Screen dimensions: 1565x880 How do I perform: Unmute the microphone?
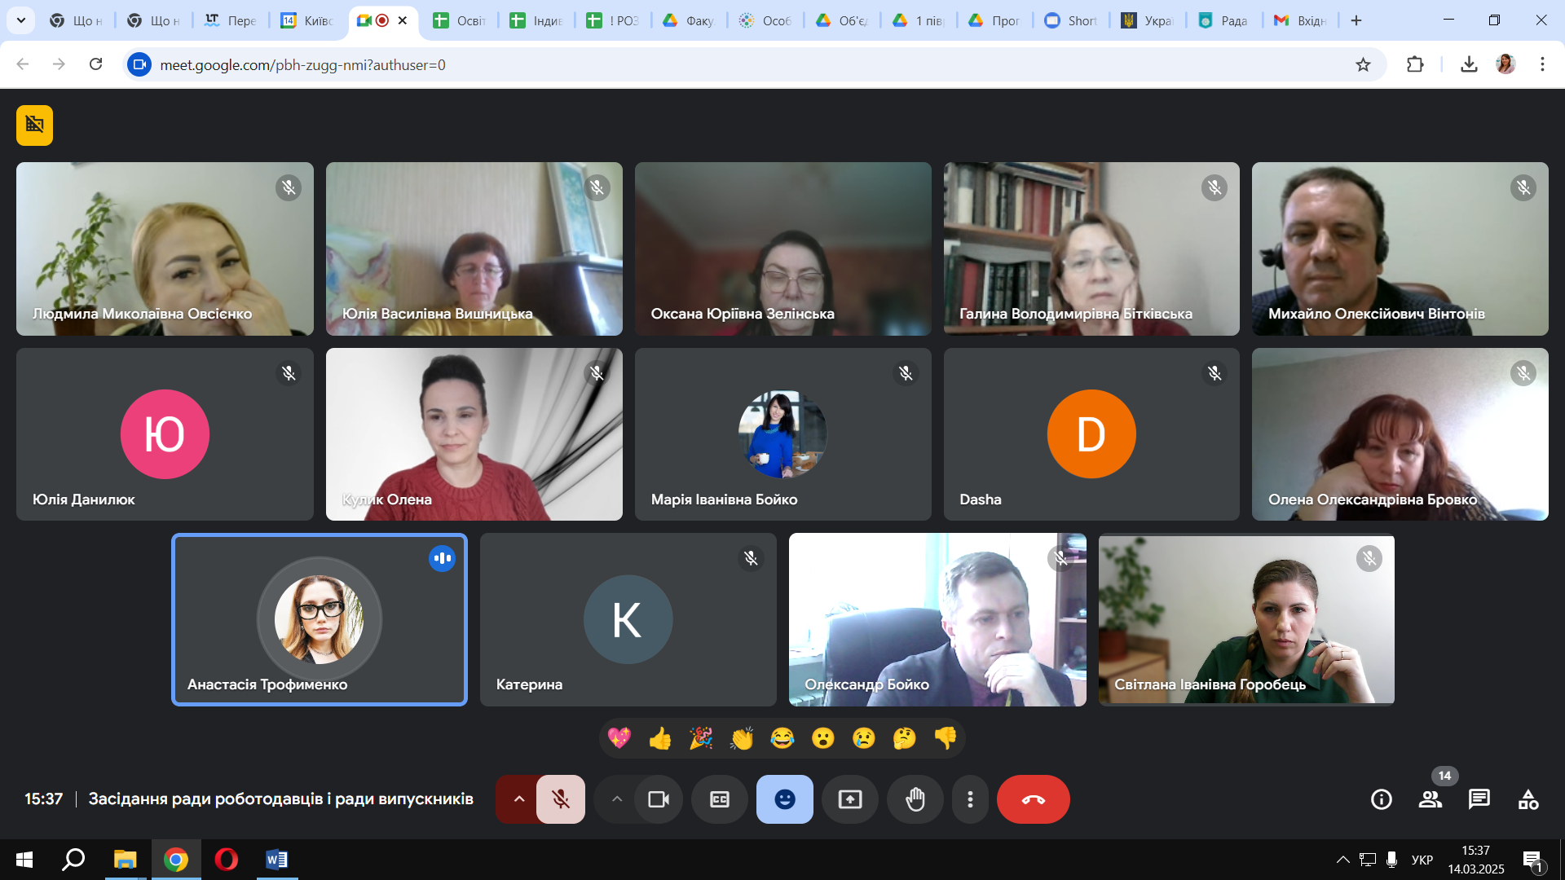coord(561,799)
